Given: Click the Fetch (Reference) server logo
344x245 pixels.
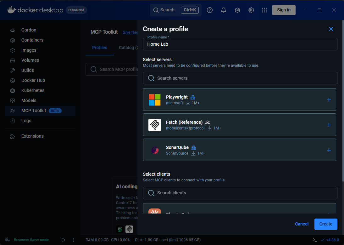Looking at the screenshot, I should (x=155, y=125).
